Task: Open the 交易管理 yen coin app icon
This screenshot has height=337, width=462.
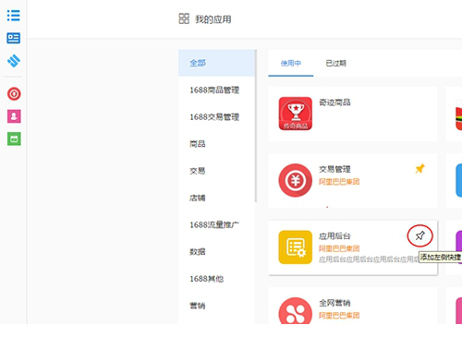Action: pyautogui.click(x=296, y=180)
